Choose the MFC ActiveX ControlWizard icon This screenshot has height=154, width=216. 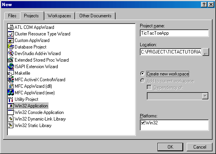11,80
